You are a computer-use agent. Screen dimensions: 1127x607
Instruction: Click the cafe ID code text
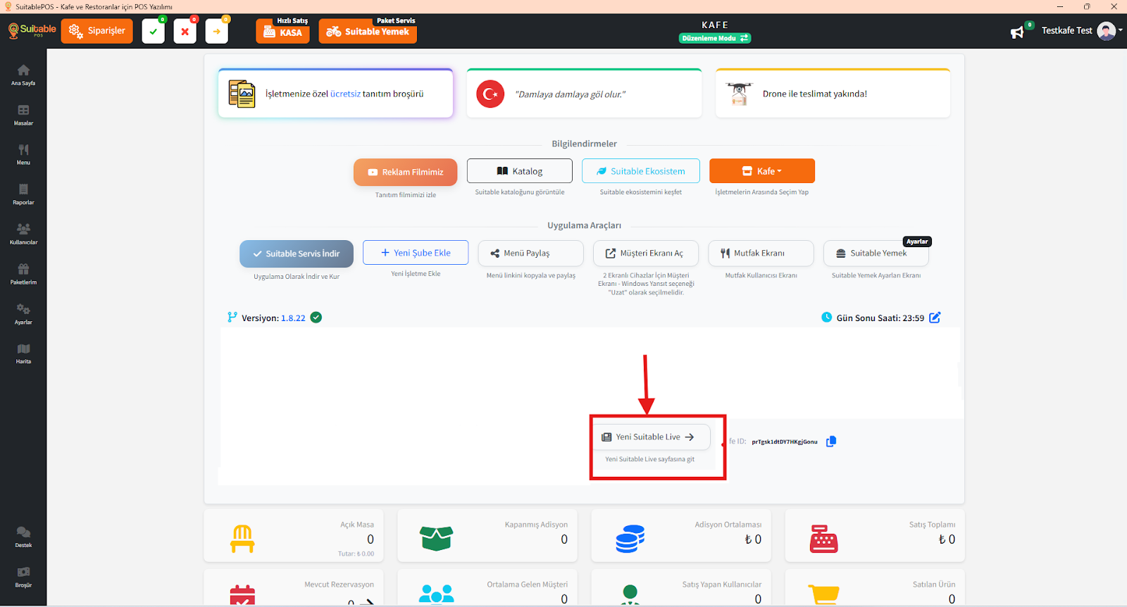coord(785,442)
